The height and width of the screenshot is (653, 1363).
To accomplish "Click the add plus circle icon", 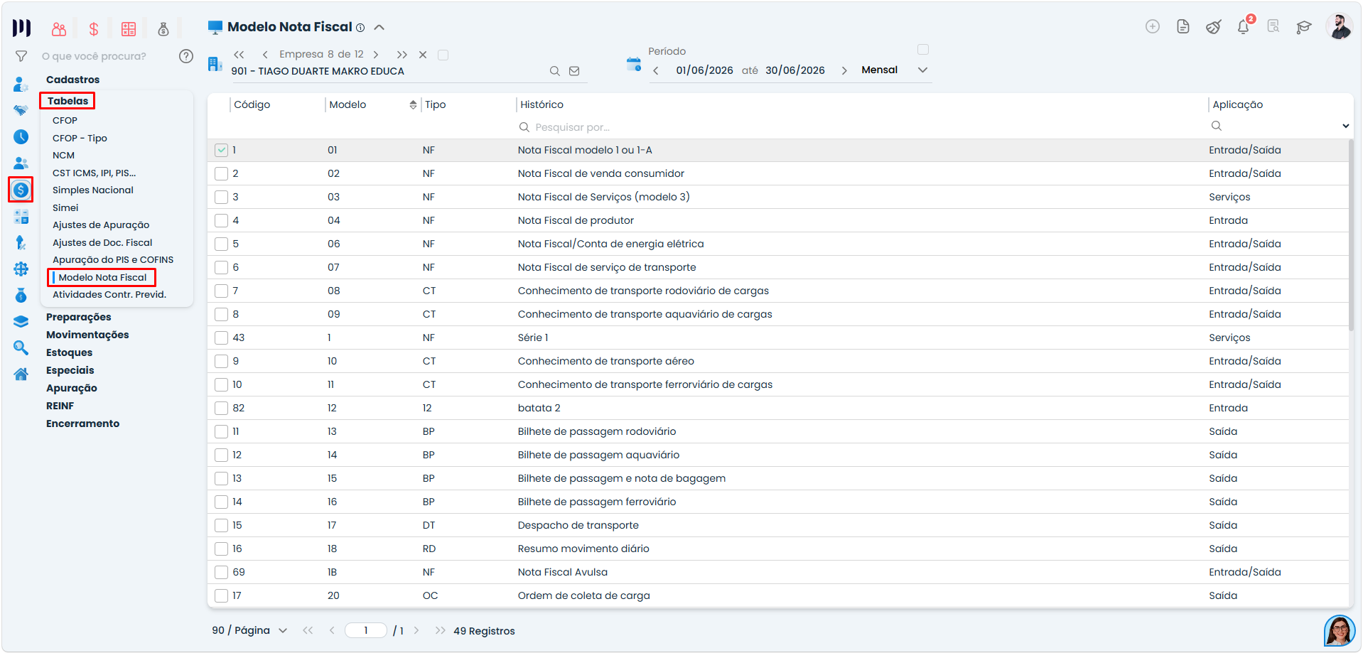I will pyautogui.click(x=1153, y=26).
